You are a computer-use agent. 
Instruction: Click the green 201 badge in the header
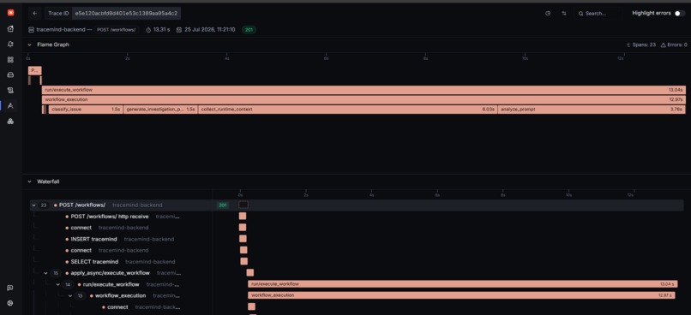pos(249,29)
